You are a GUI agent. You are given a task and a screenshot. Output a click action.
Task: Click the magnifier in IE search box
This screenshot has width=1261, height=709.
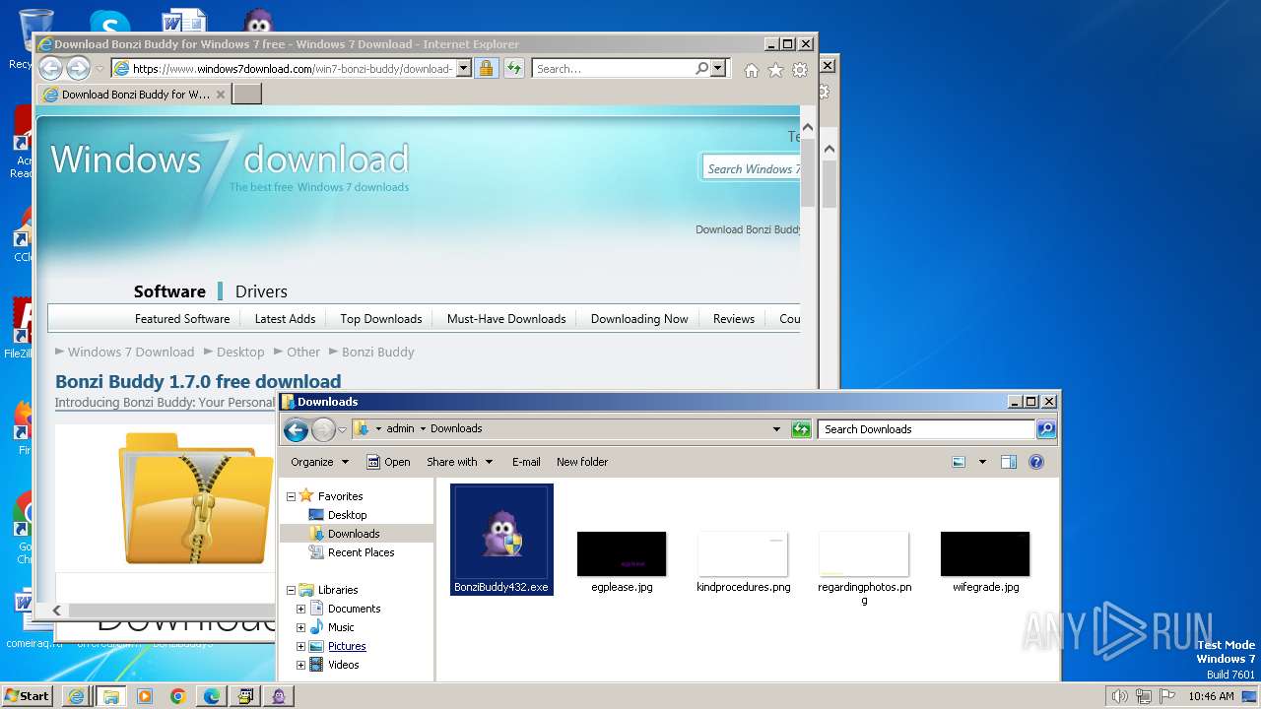[701, 69]
